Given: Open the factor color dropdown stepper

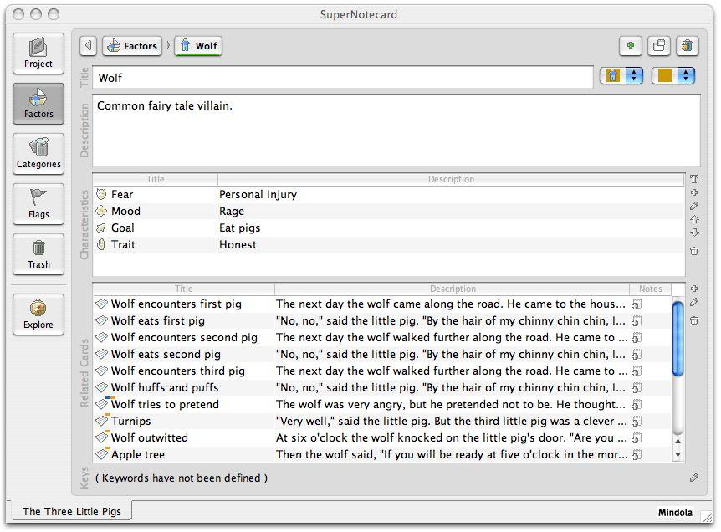Looking at the screenshot, I should tap(686, 75).
